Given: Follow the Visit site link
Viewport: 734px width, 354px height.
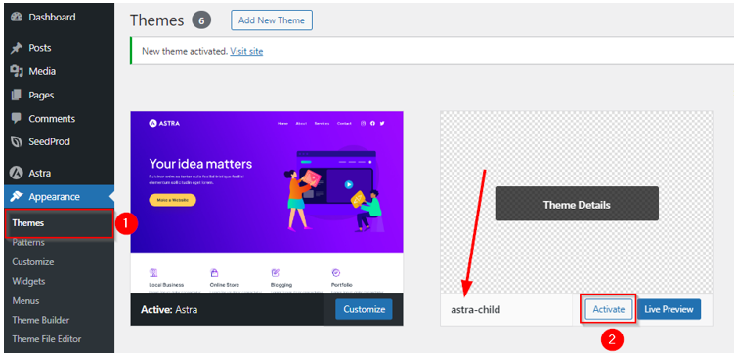Looking at the screenshot, I should pos(246,52).
